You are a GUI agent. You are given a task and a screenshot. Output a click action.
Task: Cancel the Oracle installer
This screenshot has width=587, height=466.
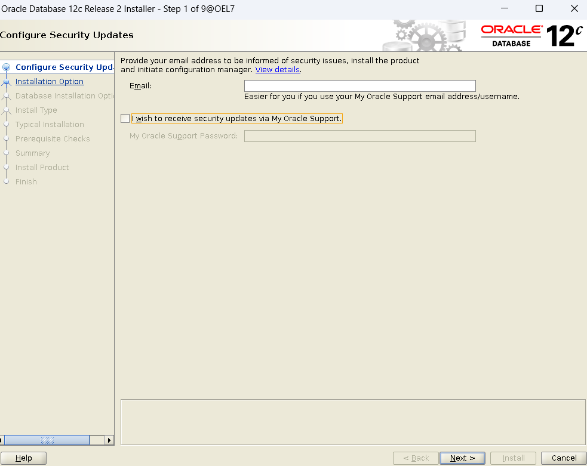(x=564, y=458)
